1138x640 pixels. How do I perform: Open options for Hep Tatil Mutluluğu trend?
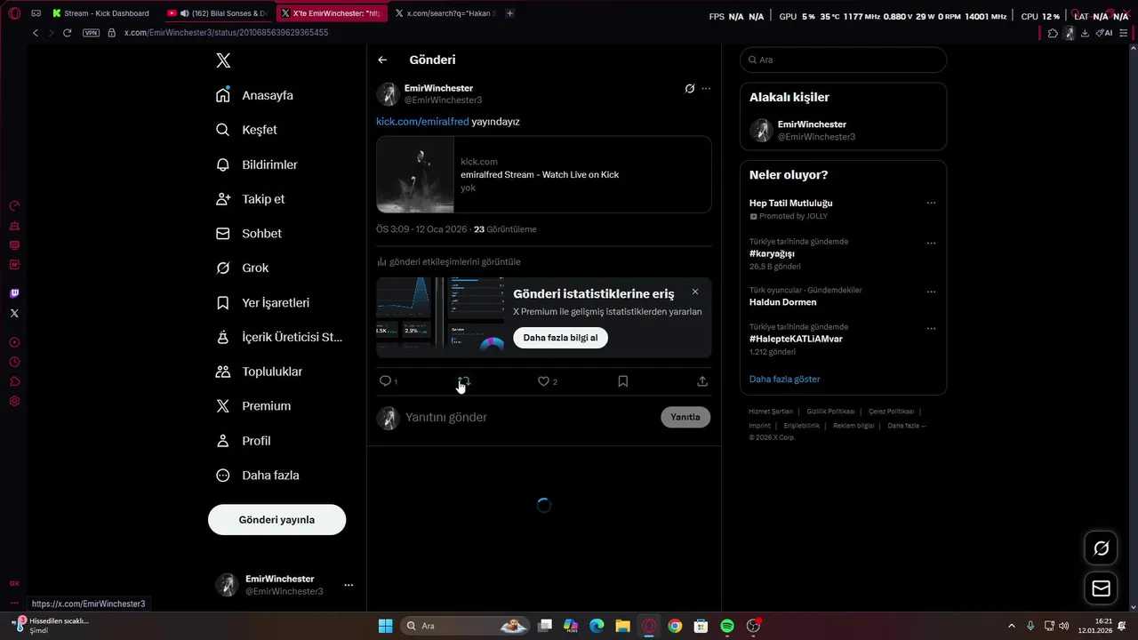pyautogui.click(x=931, y=203)
